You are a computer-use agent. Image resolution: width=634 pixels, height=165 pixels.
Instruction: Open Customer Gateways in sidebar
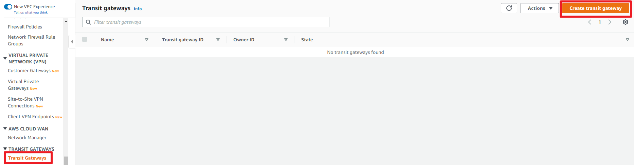pyautogui.click(x=29, y=70)
